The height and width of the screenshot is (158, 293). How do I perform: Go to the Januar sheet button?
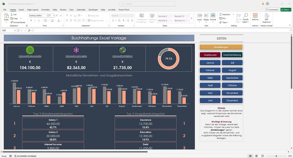point(210,63)
